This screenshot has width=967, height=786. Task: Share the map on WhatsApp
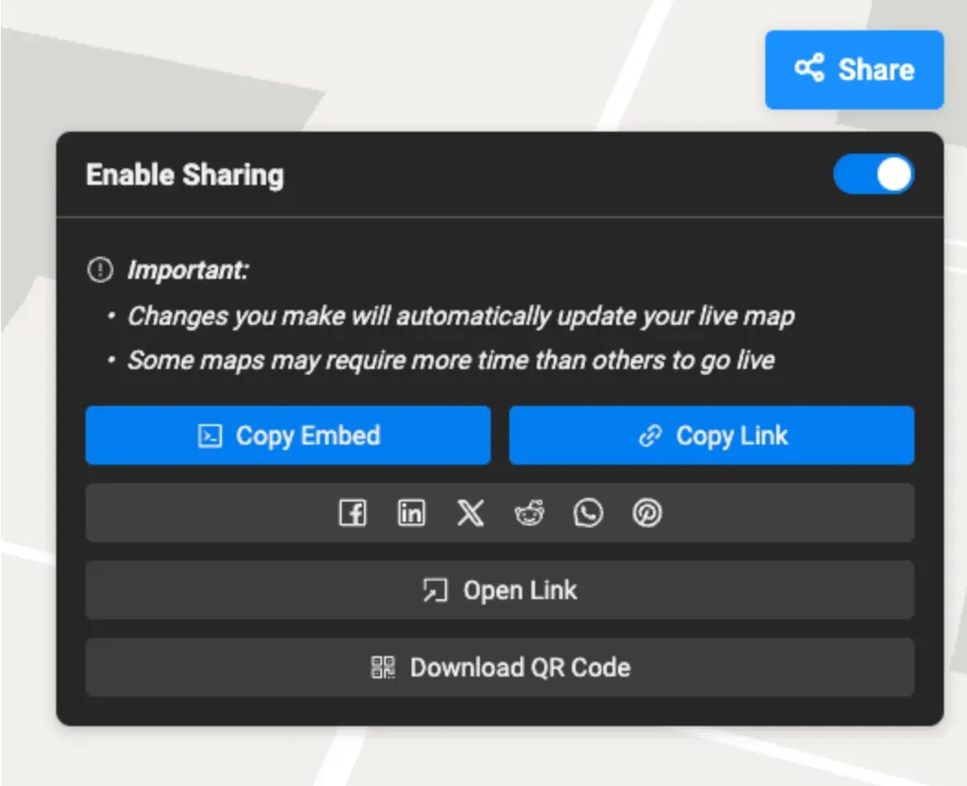[588, 513]
